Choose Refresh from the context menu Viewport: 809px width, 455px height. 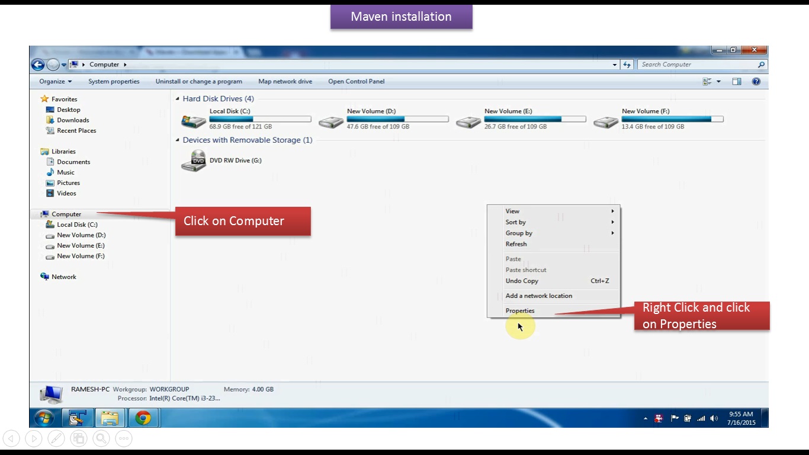554,244
